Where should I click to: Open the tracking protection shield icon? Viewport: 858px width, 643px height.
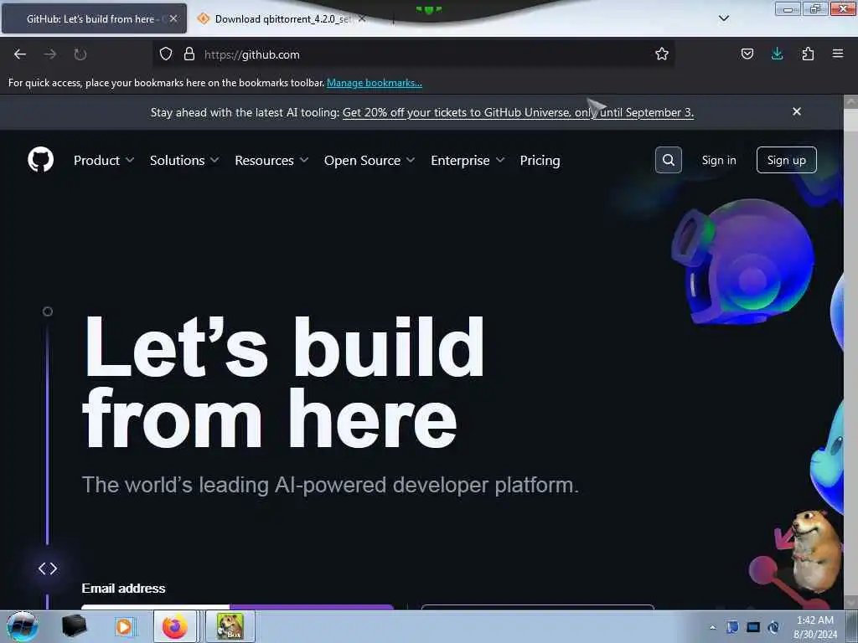point(166,54)
